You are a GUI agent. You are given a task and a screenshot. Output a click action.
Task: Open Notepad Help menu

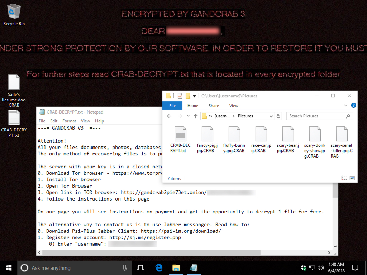tap(99, 121)
